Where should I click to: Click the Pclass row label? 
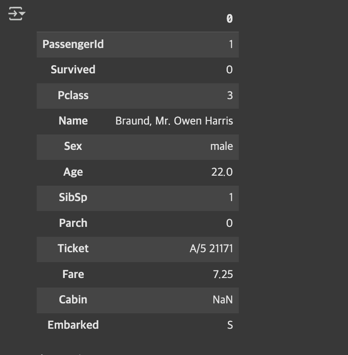73,95
